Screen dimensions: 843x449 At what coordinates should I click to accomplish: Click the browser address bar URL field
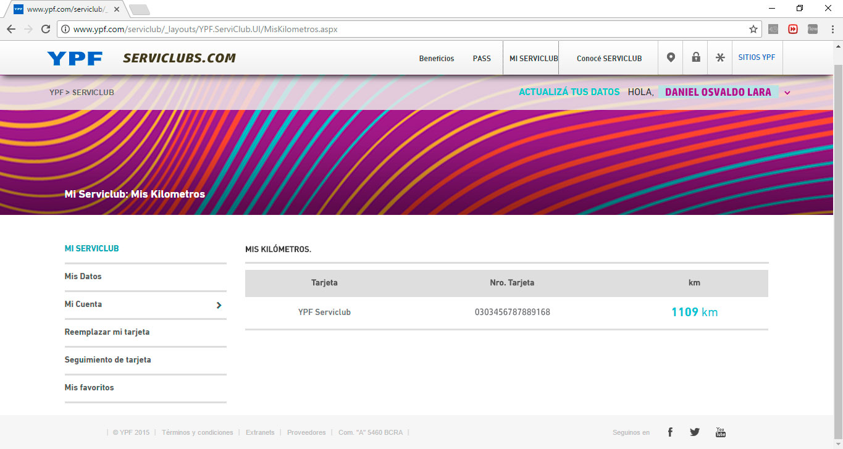coord(401,29)
